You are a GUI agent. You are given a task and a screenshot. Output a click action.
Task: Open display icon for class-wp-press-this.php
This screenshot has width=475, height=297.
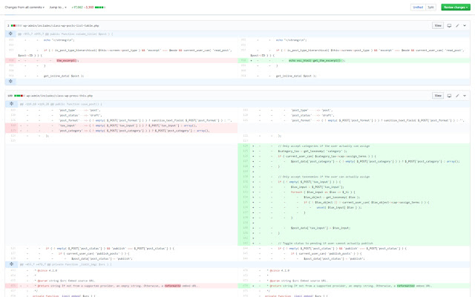449,96
